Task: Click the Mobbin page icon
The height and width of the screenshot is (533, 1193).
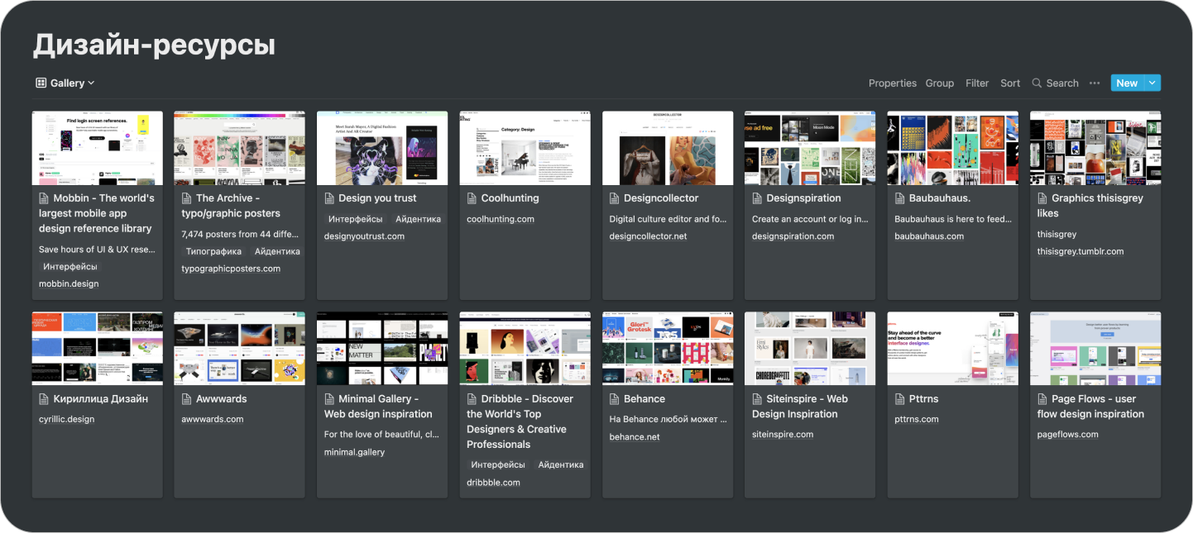Action: coord(44,198)
